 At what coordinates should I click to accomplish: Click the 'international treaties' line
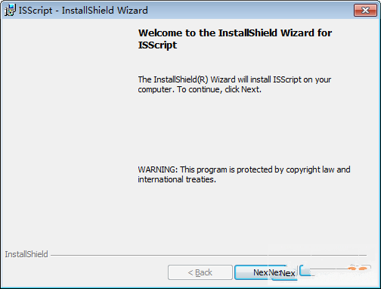tap(177, 179)
